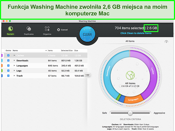This screenshot has height=131, width=175.
Task: Uncheck the Caches delete checkbox
Action: point(8,55)
